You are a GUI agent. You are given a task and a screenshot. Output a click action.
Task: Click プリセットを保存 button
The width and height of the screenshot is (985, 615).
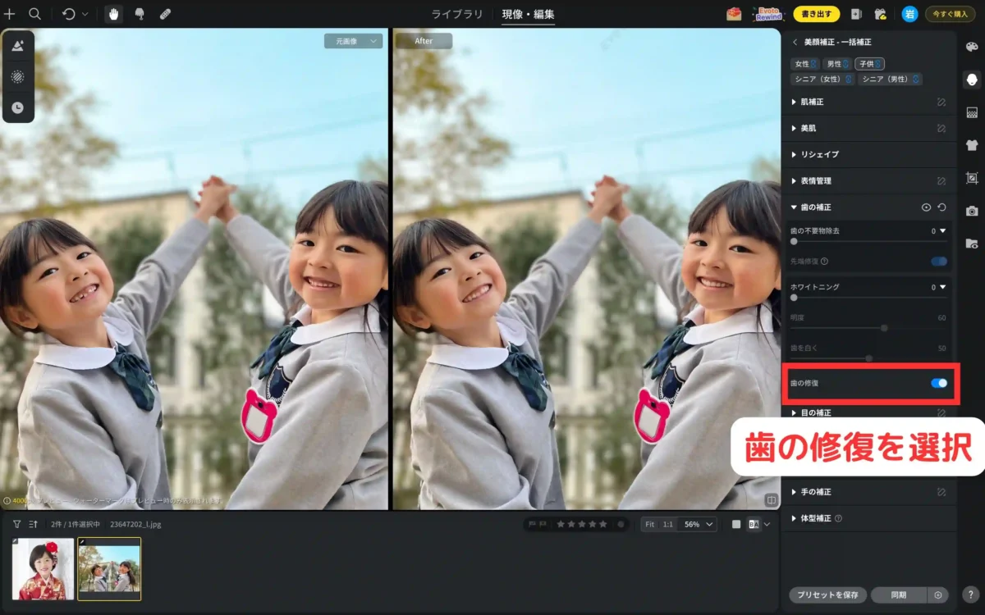(828, 595)
